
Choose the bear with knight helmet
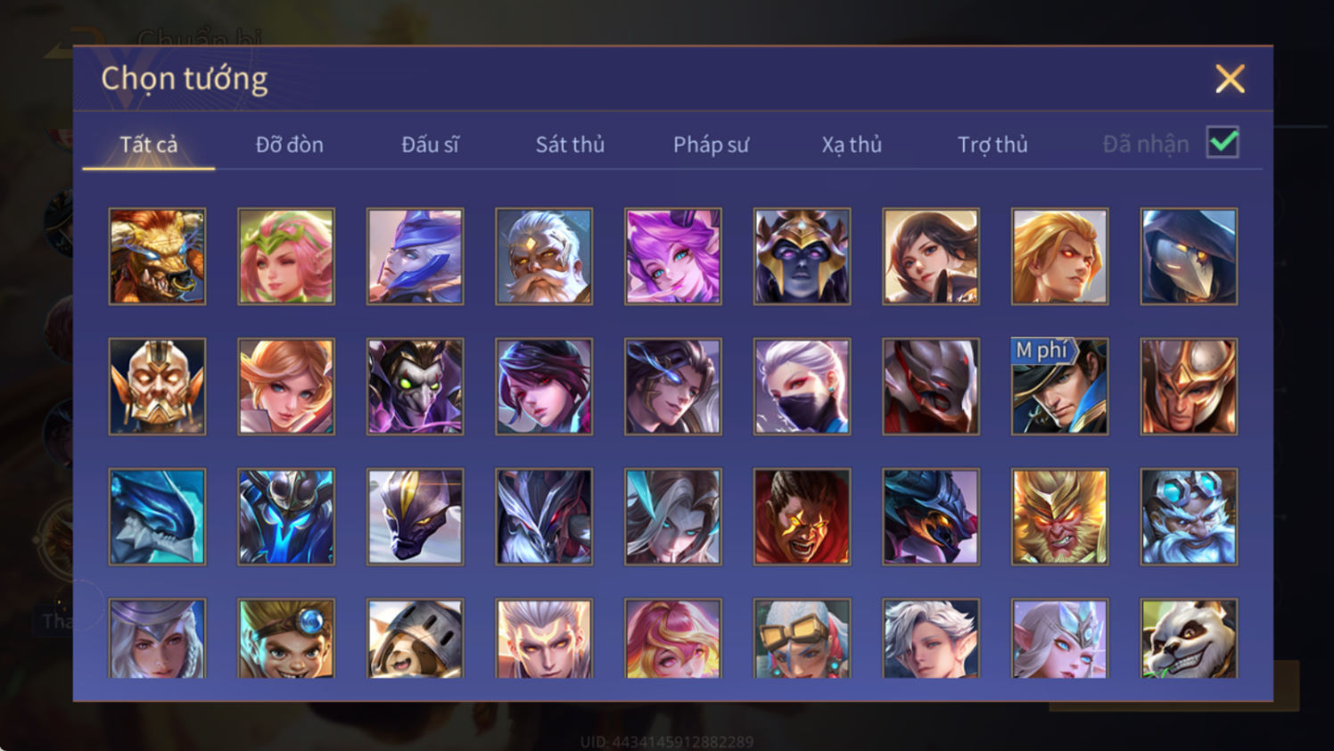tap(415, 639)
